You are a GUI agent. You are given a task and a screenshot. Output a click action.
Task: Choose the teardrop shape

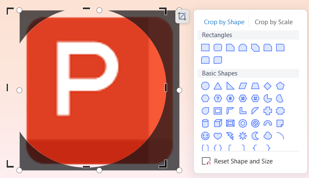coord(205,111)
